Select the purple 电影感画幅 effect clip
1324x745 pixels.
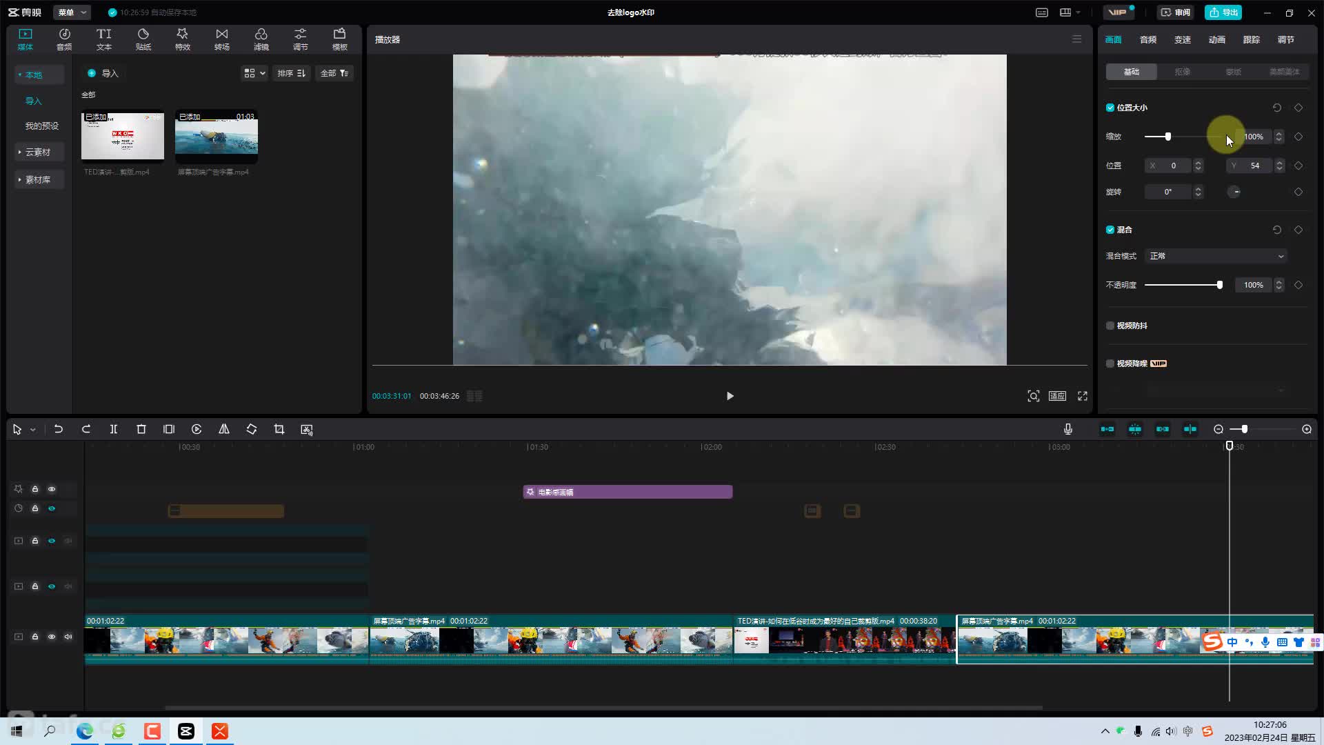628,492
